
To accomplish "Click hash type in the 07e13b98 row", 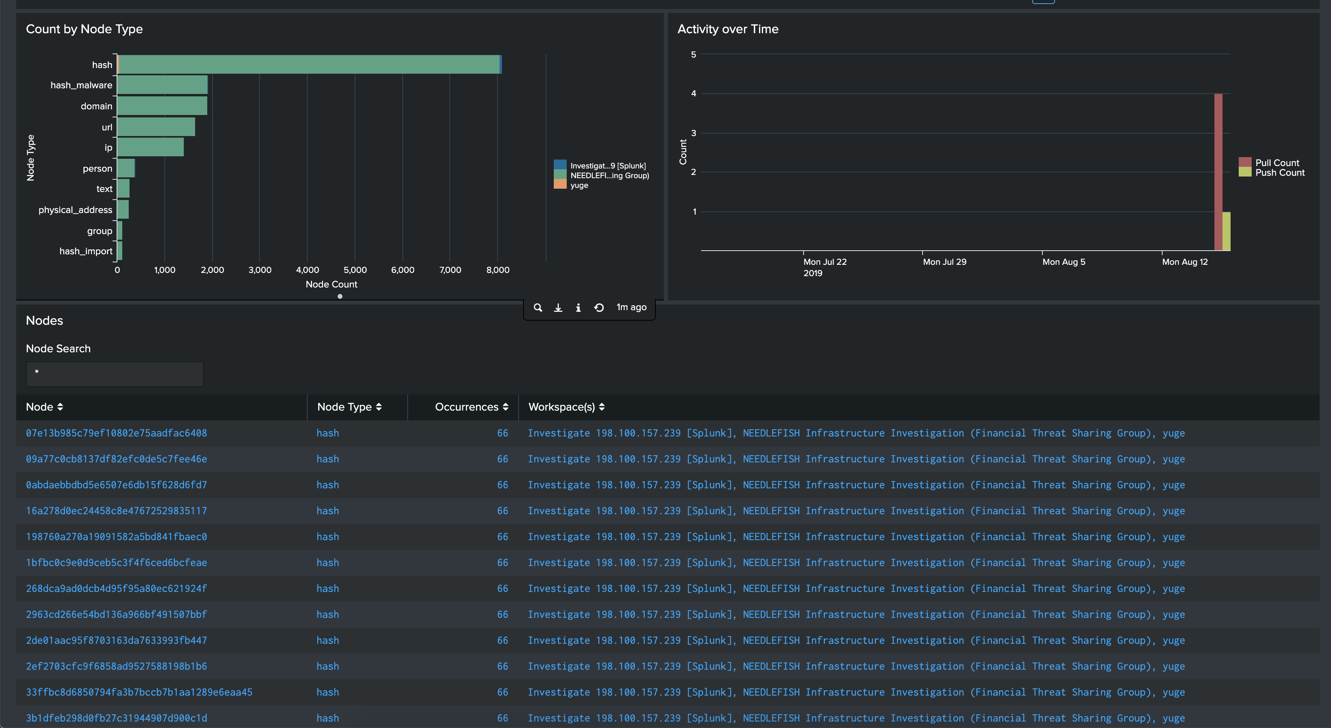I will coord(327,434).
